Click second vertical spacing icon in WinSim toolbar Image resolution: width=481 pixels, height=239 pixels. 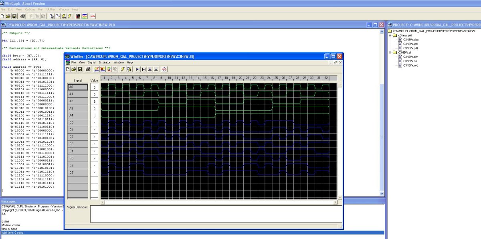156,69
